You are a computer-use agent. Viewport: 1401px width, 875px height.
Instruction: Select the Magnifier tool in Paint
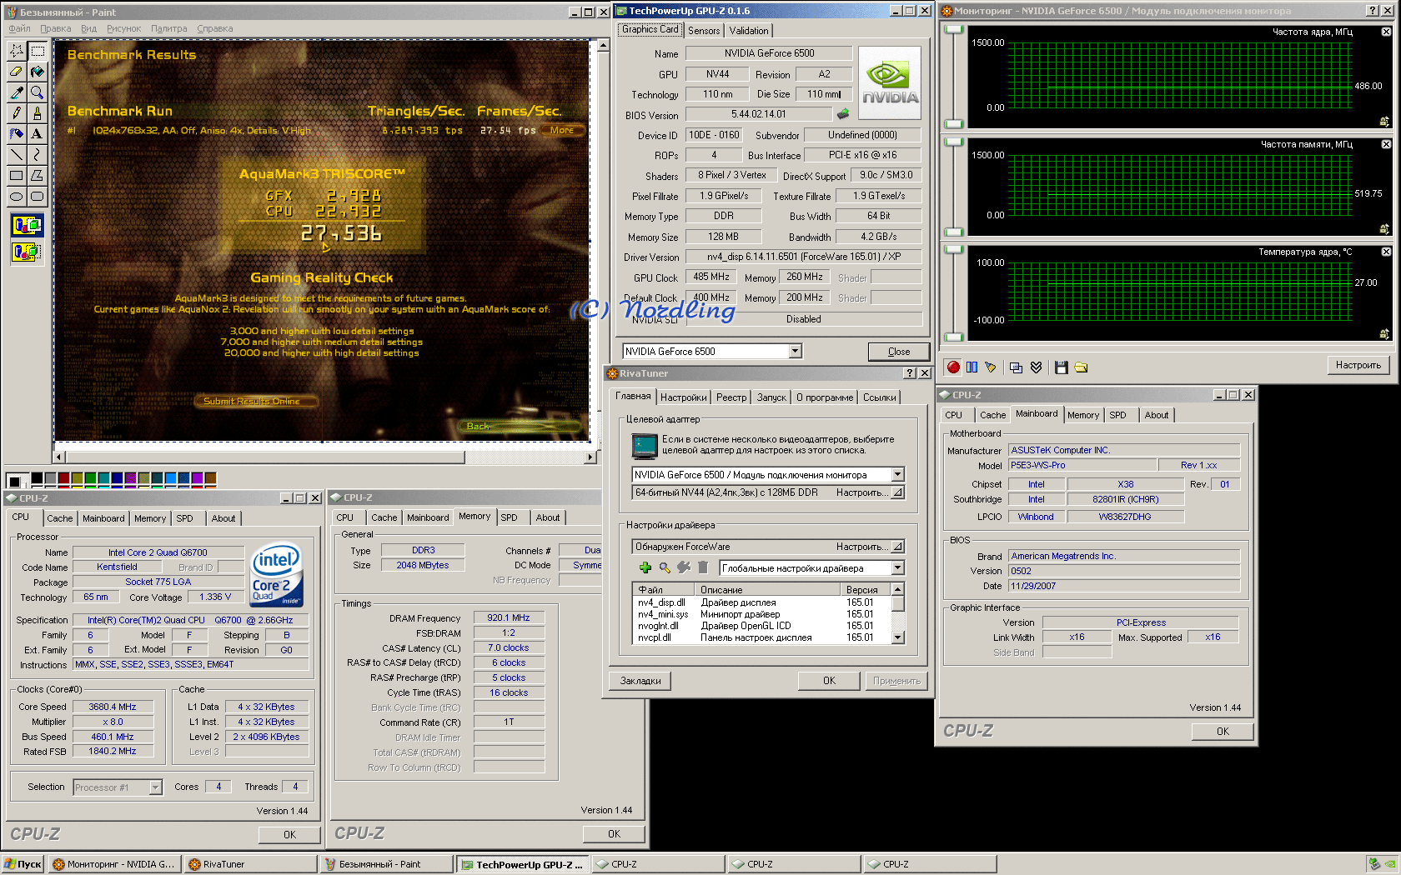coord(38,92)
